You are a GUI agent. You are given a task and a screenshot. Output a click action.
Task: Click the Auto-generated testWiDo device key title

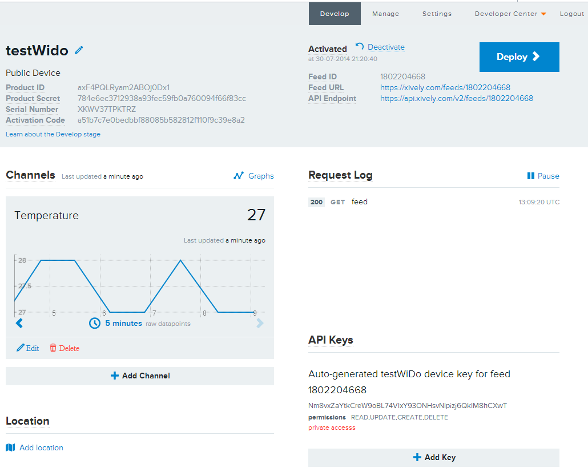(409, 382)
